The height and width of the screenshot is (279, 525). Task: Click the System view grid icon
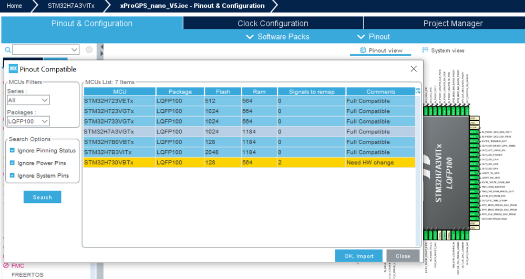coord(425,50)
